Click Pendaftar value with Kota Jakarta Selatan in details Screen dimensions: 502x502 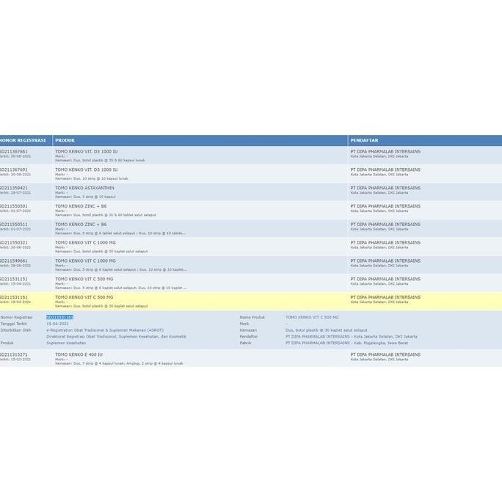point(352,336)
